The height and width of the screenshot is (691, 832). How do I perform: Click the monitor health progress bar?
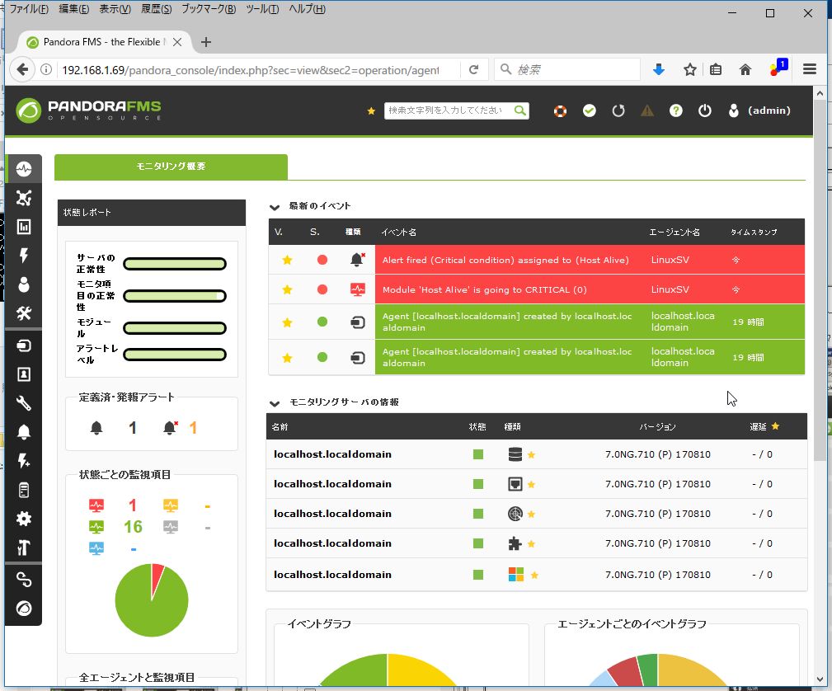pos(175,295)
